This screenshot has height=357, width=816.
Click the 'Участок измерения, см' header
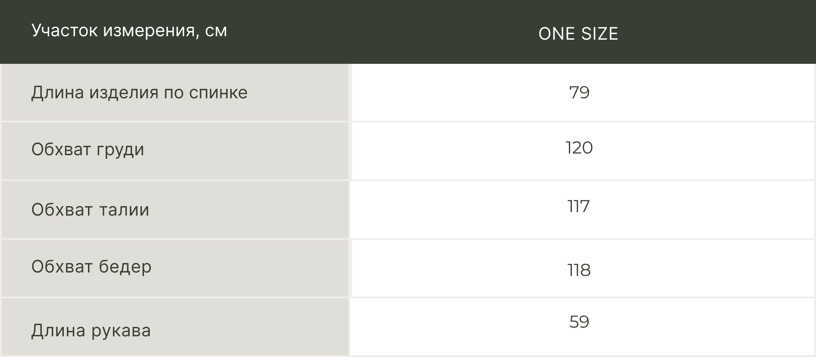coord(129,31)
